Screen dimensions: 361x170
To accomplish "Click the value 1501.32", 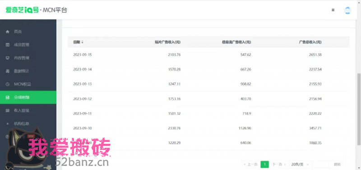I will (x=174, y=113).
